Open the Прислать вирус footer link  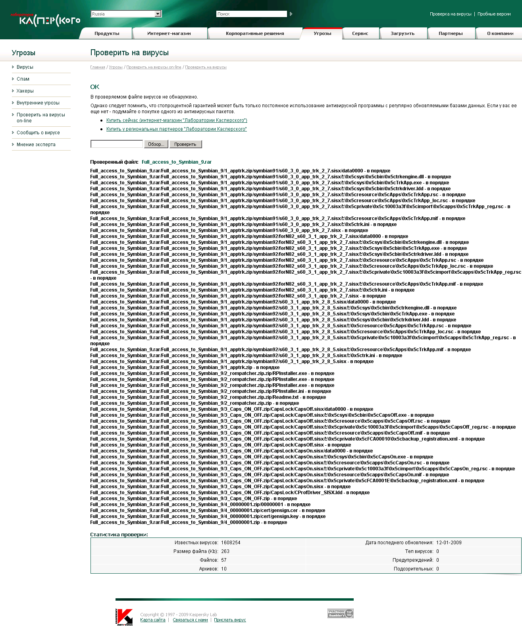[x=230, y=620]
